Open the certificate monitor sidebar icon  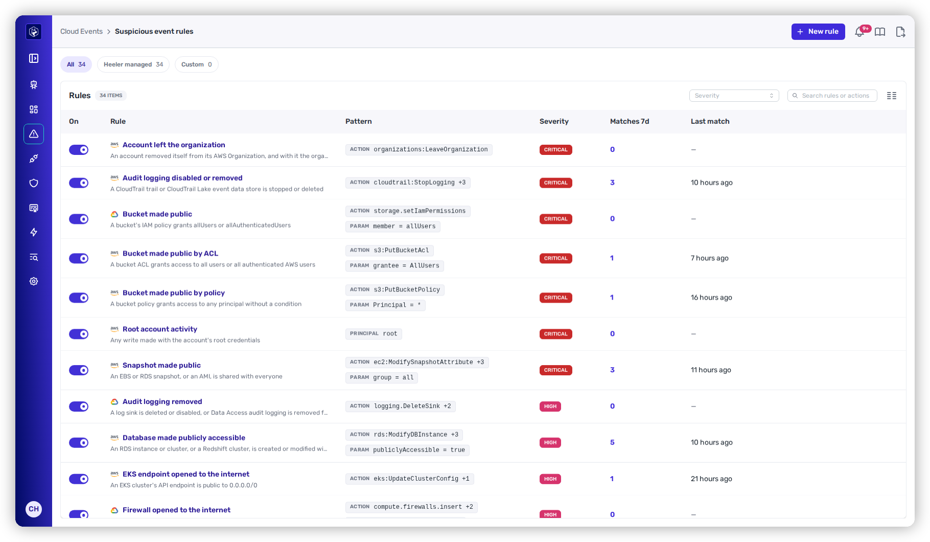(34, 208)
